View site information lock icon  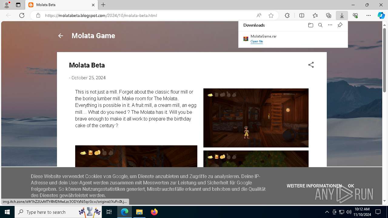[38, 15]
